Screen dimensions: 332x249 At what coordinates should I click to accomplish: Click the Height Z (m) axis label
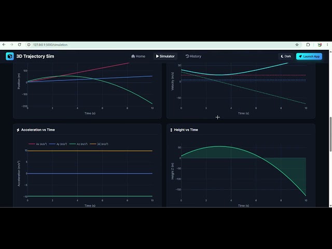(x=172, y=171)
